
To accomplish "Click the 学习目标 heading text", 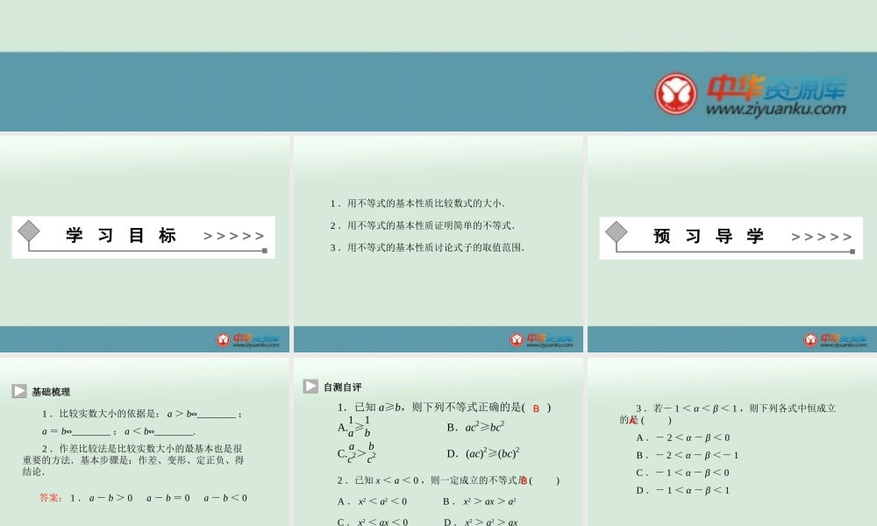I will pyautogui.click(x=121, y=235).
